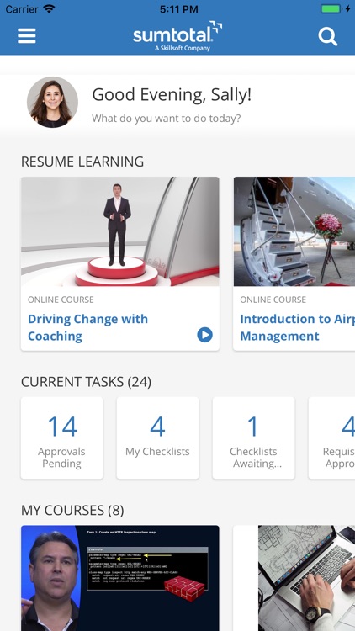Tap the Carrier label in status bar

pyautogui.click(x=22, y=9)
